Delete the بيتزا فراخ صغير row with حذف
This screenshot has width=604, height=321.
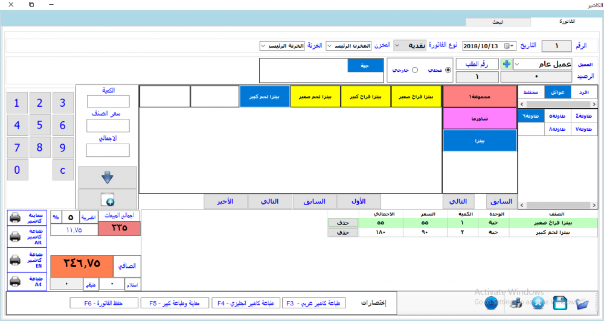[x=343, y=223]
